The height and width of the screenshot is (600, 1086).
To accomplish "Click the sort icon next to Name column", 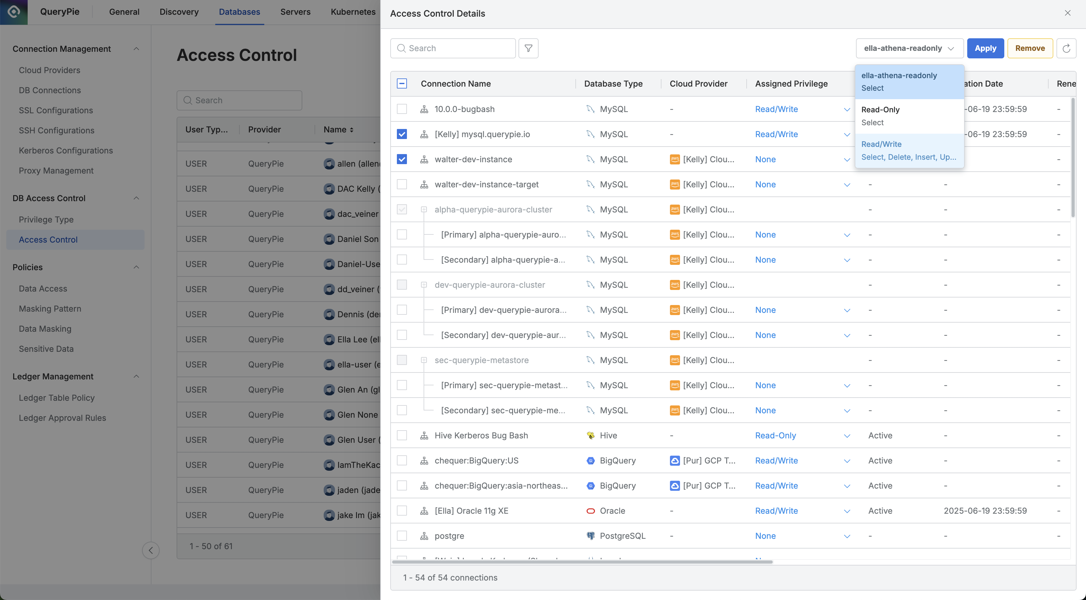I will [352, 130].
